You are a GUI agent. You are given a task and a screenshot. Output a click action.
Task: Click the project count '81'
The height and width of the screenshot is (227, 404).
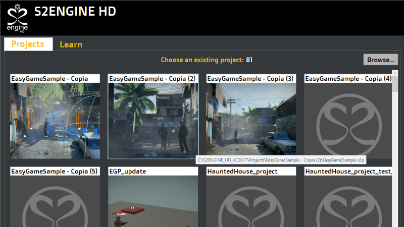click(x=249, y=60)
